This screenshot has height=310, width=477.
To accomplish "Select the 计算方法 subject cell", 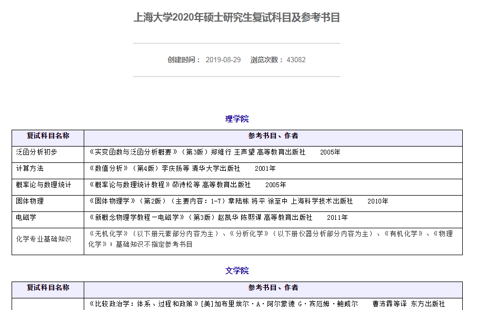I will 30,168.
